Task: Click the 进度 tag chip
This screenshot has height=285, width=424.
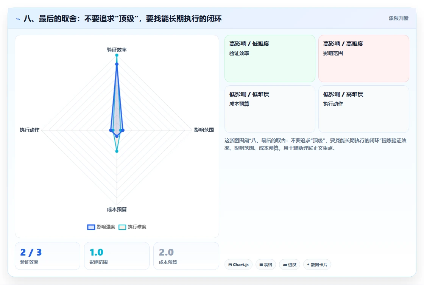Action: 290,265
